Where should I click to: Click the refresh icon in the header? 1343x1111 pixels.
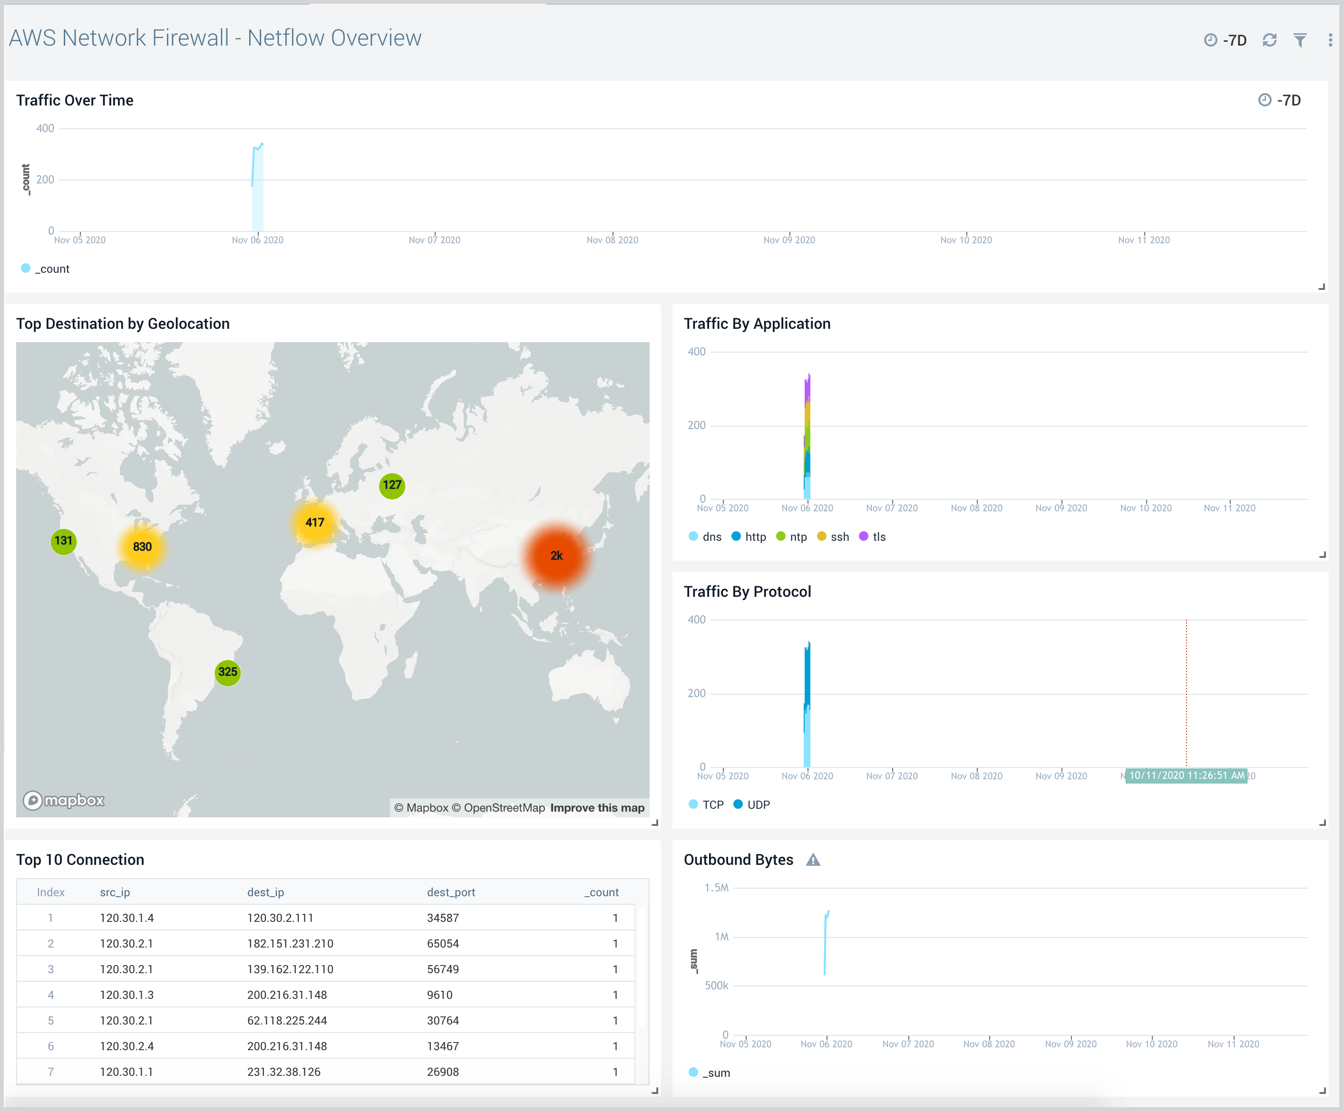click(x=1269, y=39)
